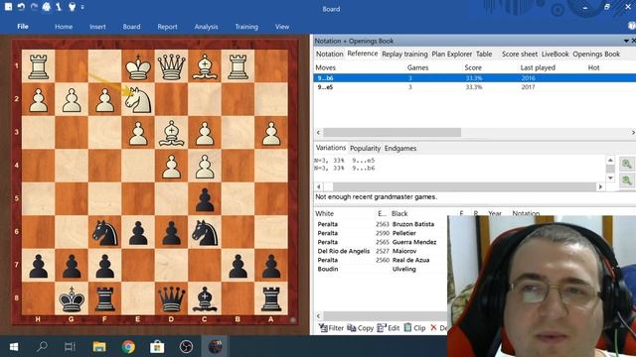
Task: Open File Explorer from the taskbar
Action: pos(99,347)
